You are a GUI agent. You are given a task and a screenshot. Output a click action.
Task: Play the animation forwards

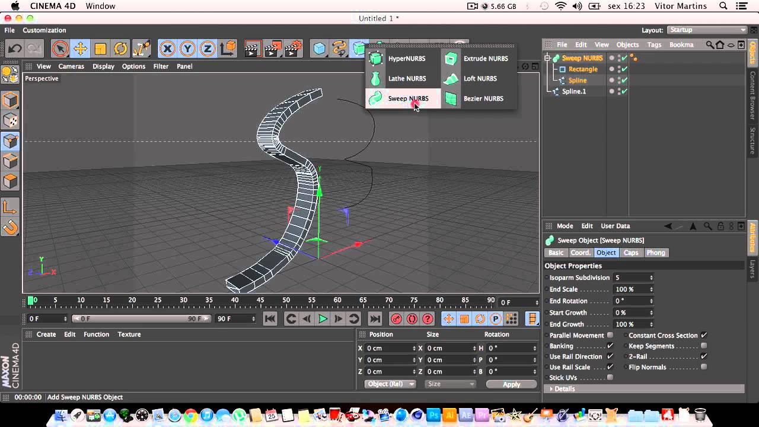(x=323, y=319)
